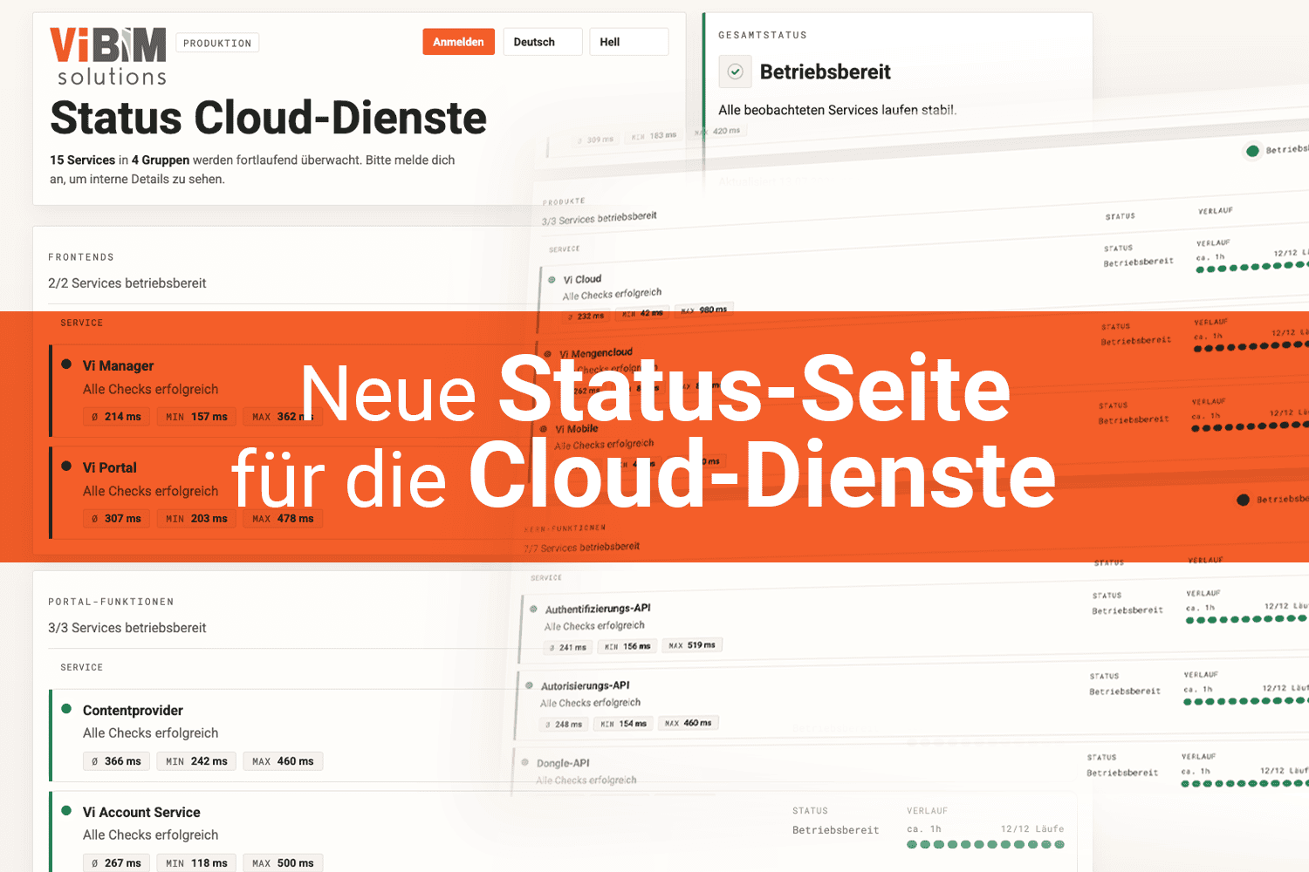Click the Dongle-API status dot
The height and width of the screenshot is (872, 1309).
(x=525, y=762)
